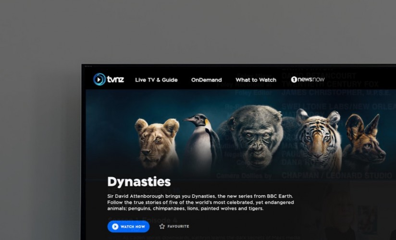Click the TVNZ circular play logo icon
The width and height of the screenshot is (396, 240).
point(99,79)
